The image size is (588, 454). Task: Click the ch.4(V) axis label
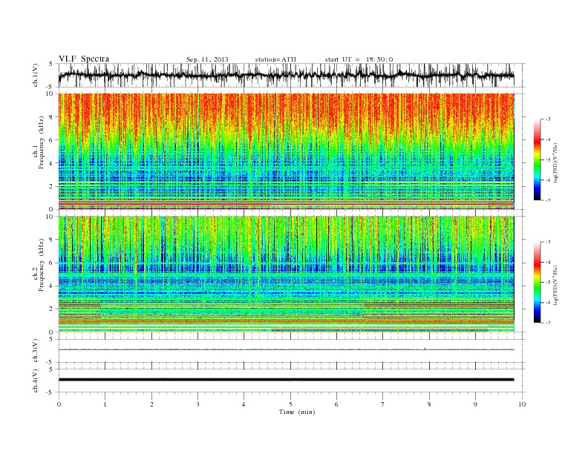pyautogui.click(x=36, y=381)
